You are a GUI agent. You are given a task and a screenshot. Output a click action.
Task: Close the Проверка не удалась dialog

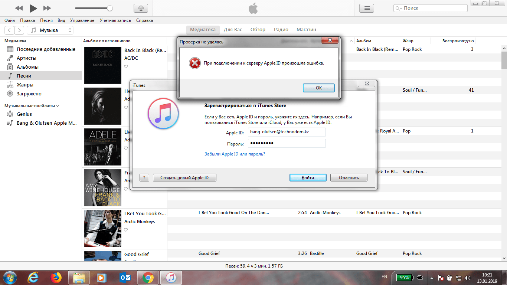pyautogui.click(x=329, y=40)
